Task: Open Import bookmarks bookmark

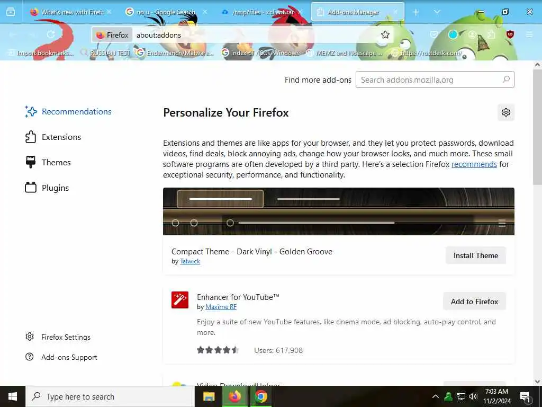Action: 41,53
